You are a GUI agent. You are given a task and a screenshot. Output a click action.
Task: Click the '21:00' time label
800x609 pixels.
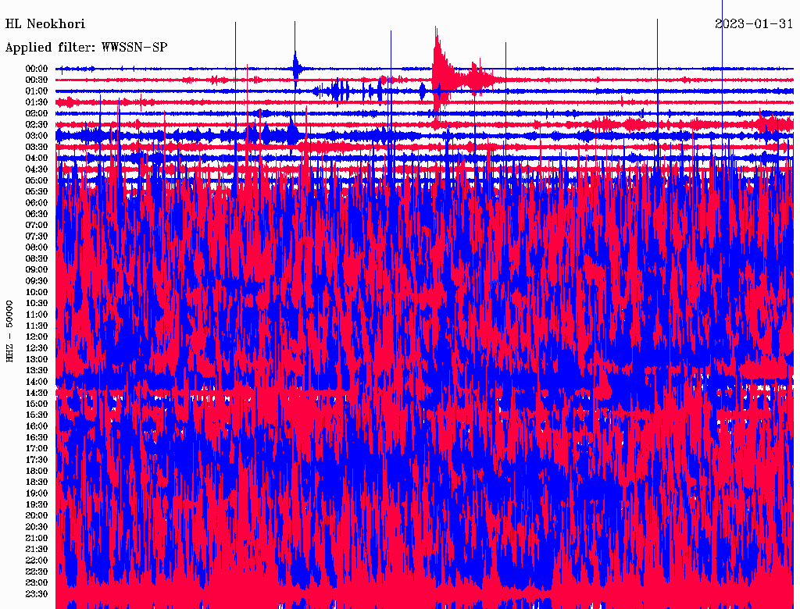[37, 538]
